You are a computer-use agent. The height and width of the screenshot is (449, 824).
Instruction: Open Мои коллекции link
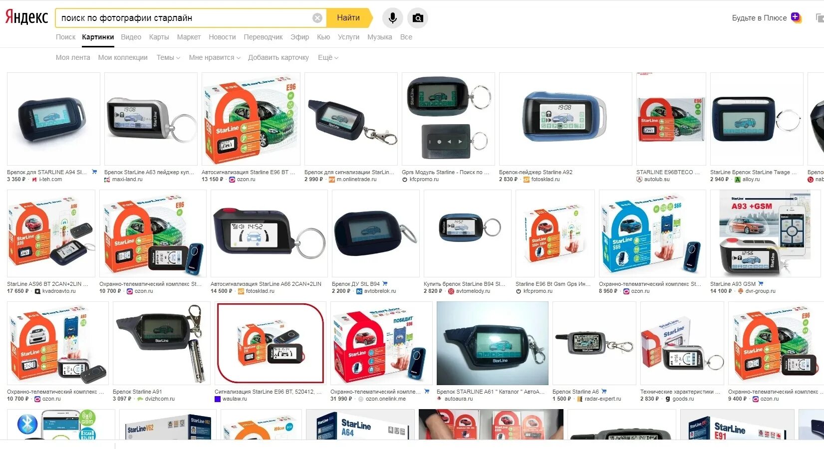tap(123, 57)
